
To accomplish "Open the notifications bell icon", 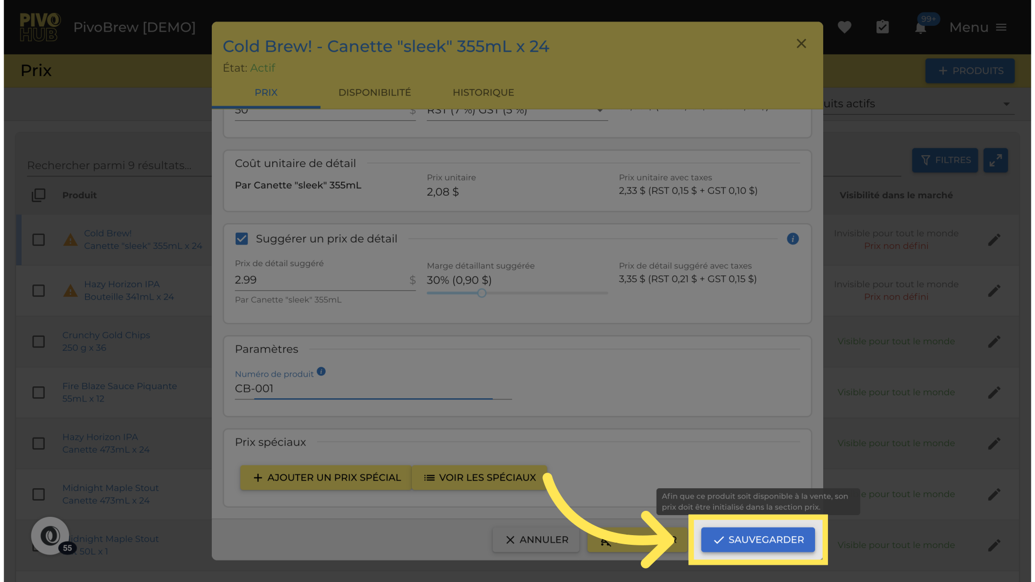I will (921, 27).
